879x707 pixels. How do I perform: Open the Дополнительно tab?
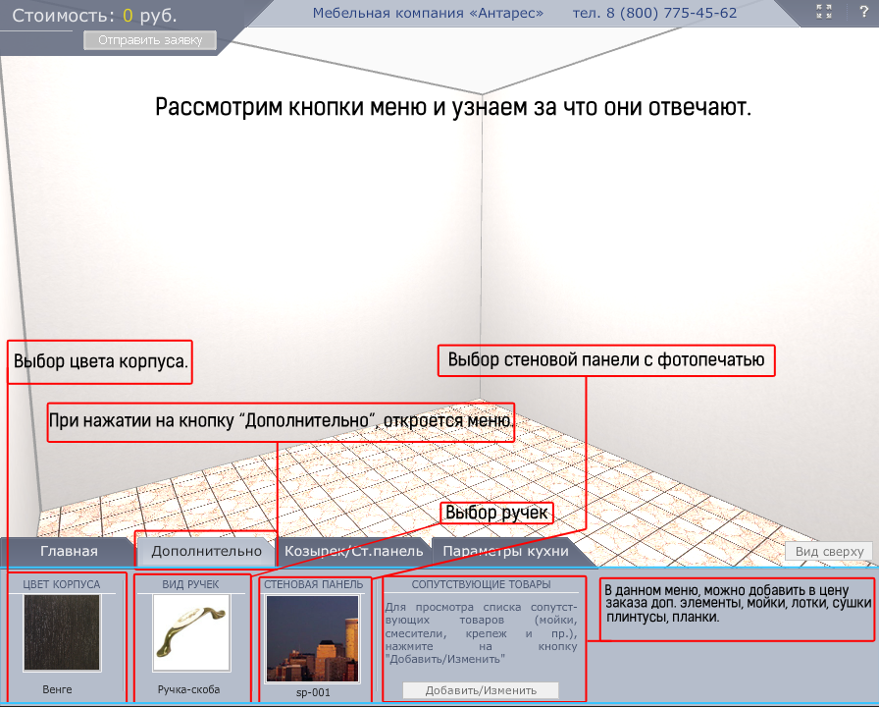(x=206, y=551)
